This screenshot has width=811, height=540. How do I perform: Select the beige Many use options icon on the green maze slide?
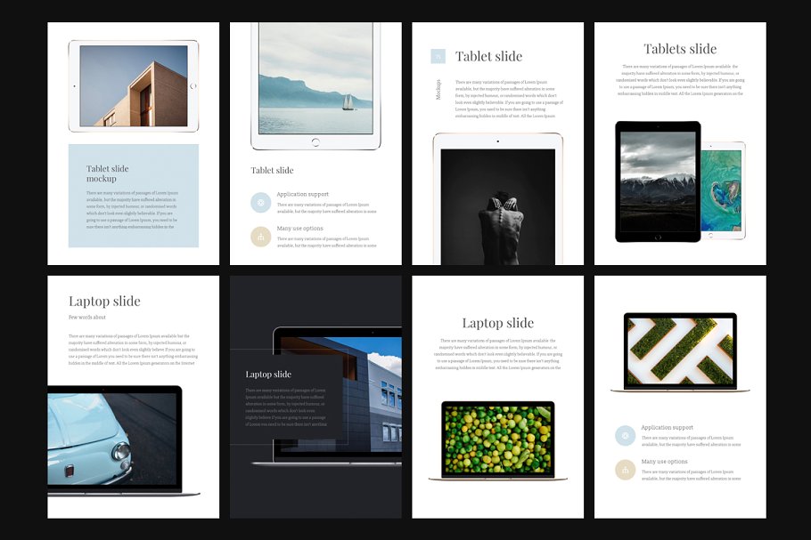[625, 470]
